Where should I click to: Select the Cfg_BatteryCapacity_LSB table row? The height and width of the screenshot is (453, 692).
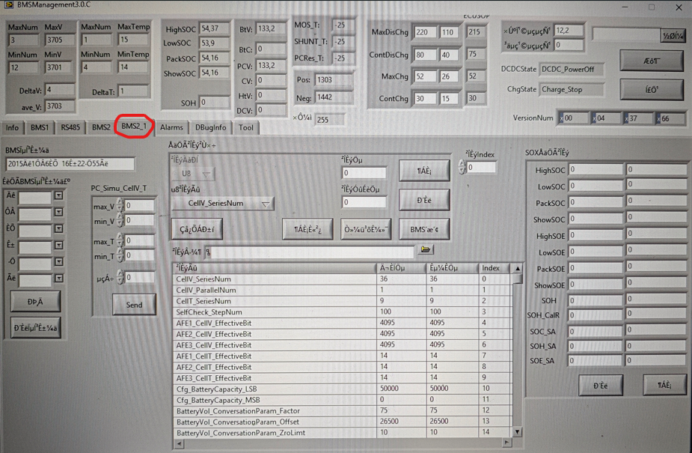(274, 389)
